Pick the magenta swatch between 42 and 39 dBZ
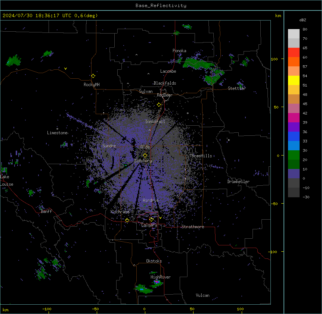The image size is (322, 314). (x=294, y=118)
